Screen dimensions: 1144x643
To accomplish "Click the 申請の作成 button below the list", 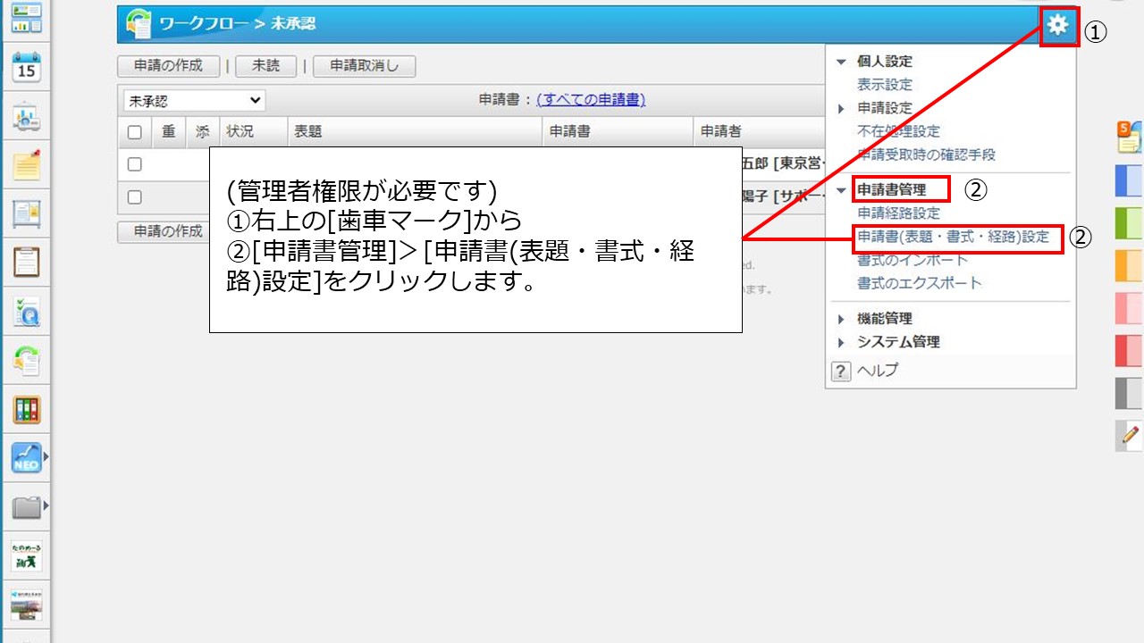I will (x=164, y=231).
